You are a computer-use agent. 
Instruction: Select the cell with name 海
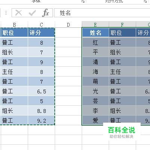tap(96, 72)
